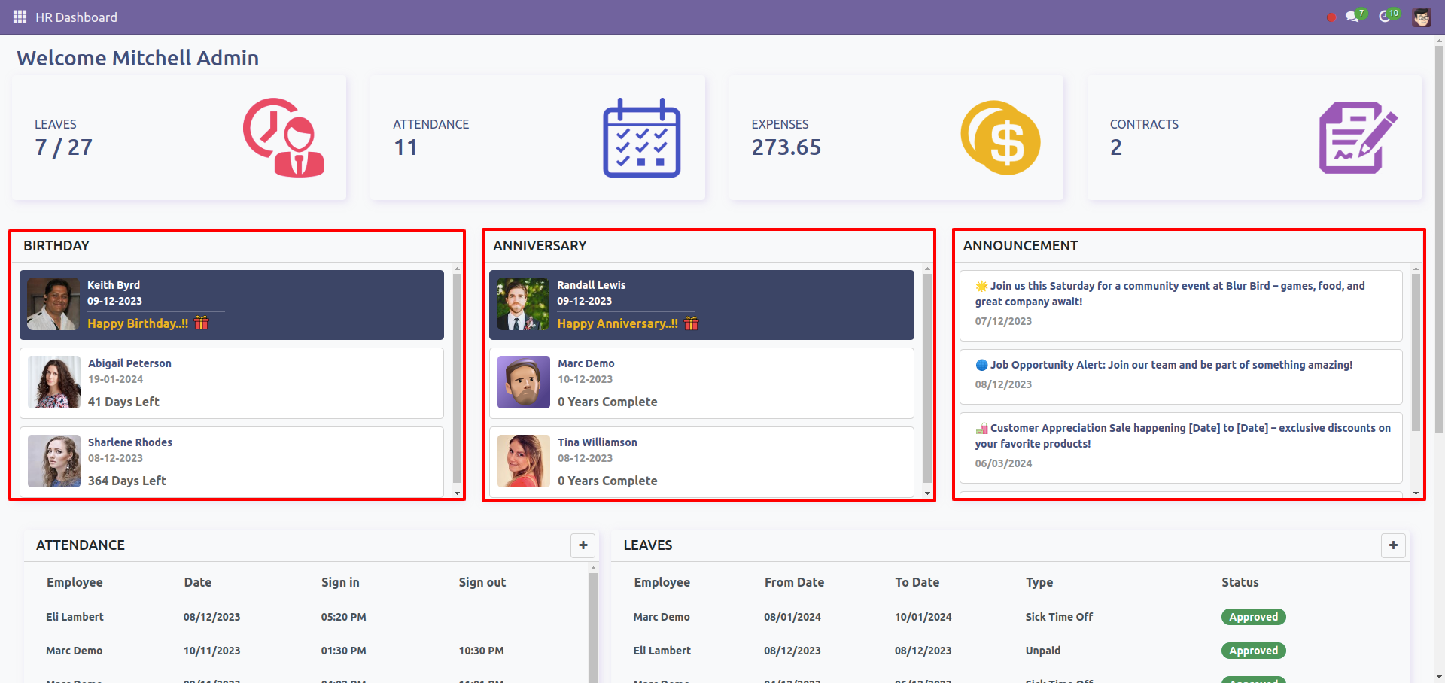The height and width of the screenshot is (683, 1445).
Task: Click the Sign out column header
Action: (482, 582)
